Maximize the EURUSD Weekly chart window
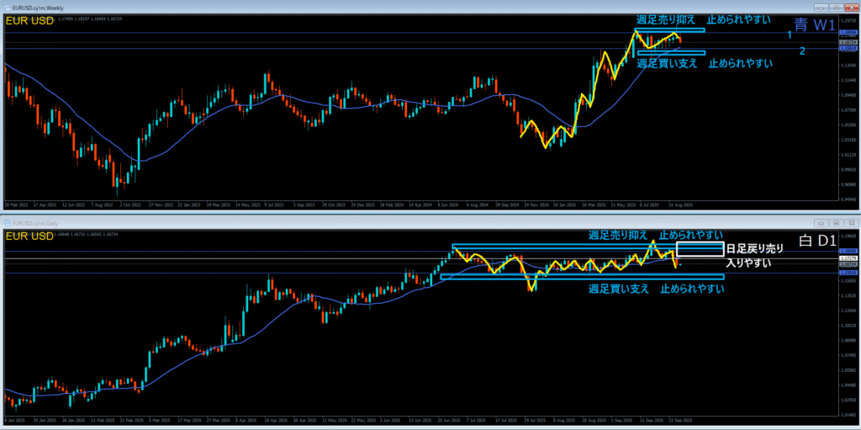Viewport: 861px width, 430px height. (x=836, y=8)
